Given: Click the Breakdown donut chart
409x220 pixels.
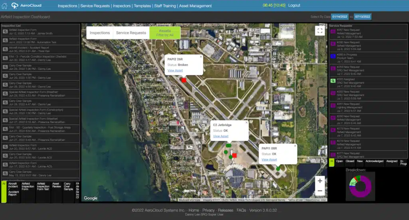Looking at the screenshot, I should click(x=358, y=187).
